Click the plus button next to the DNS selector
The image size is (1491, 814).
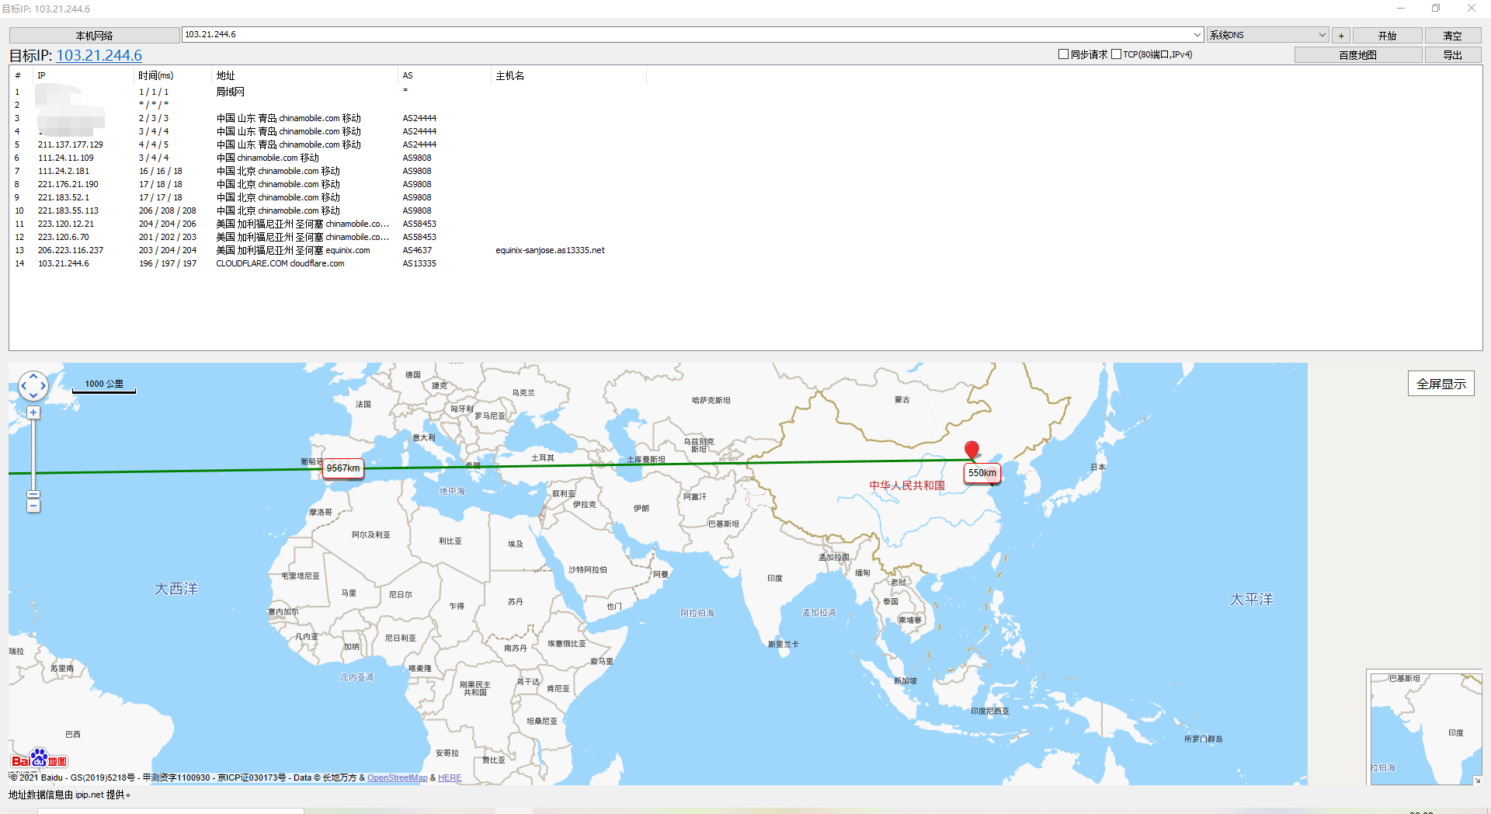click(1341, 35)
